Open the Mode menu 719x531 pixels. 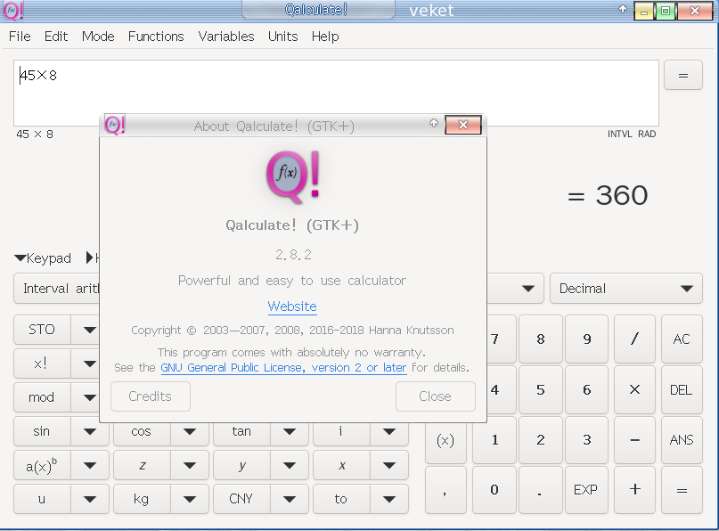(98, 37)
